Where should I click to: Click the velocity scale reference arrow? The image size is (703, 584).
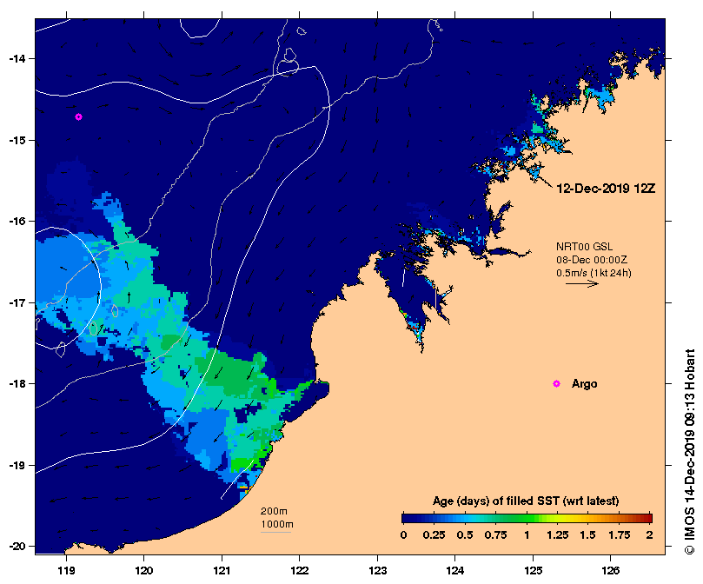(x=582, y=283)
